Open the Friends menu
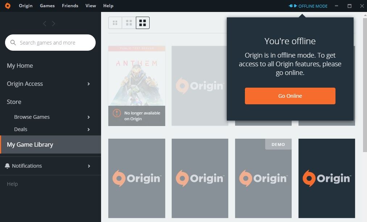This screenshot has height=222, width=367. pyautogui.click(x=70, y=6)
